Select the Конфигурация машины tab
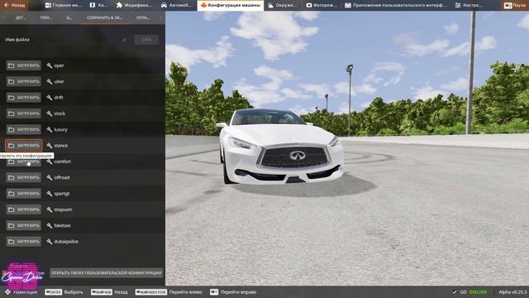This screenshot has height=298, width=529. pyautogui.click(x=231, y=5)
